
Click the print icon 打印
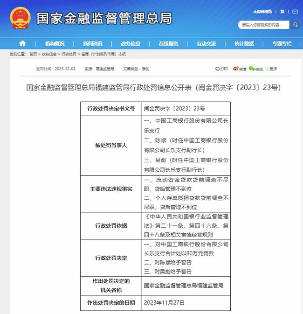coord(221,69)
